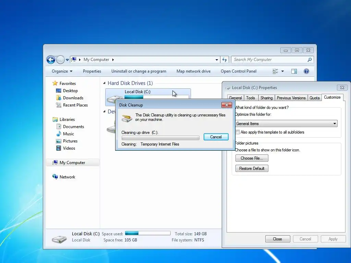Expand the arrow after My Computer breadcrumb

point(113,60)
